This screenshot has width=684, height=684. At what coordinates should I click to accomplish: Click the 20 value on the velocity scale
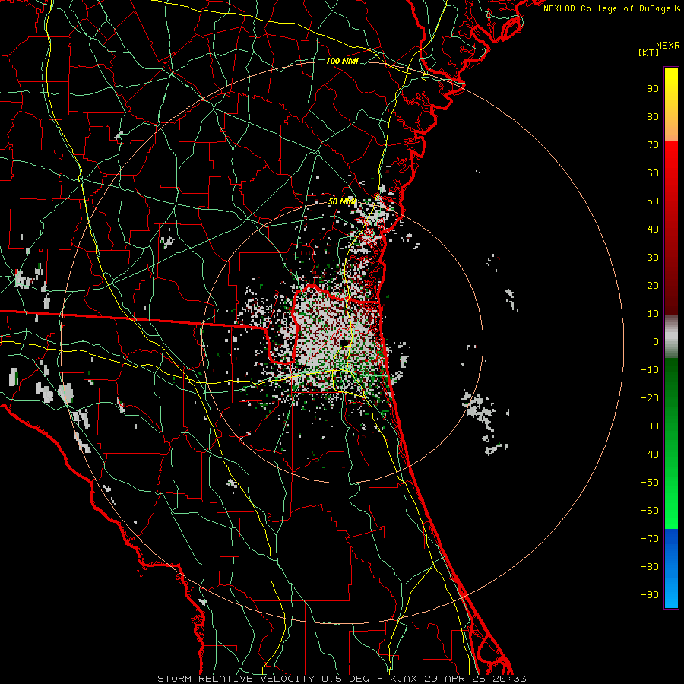[x=653, y=285]
